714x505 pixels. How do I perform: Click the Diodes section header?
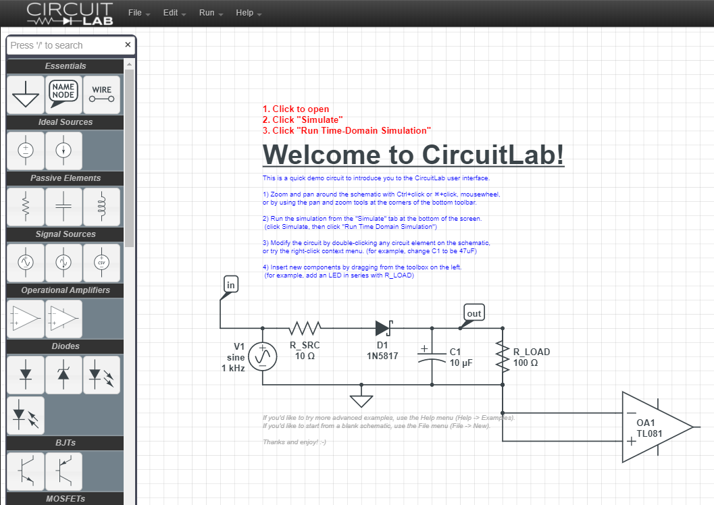pyautogui.click(x=65, y=346)
